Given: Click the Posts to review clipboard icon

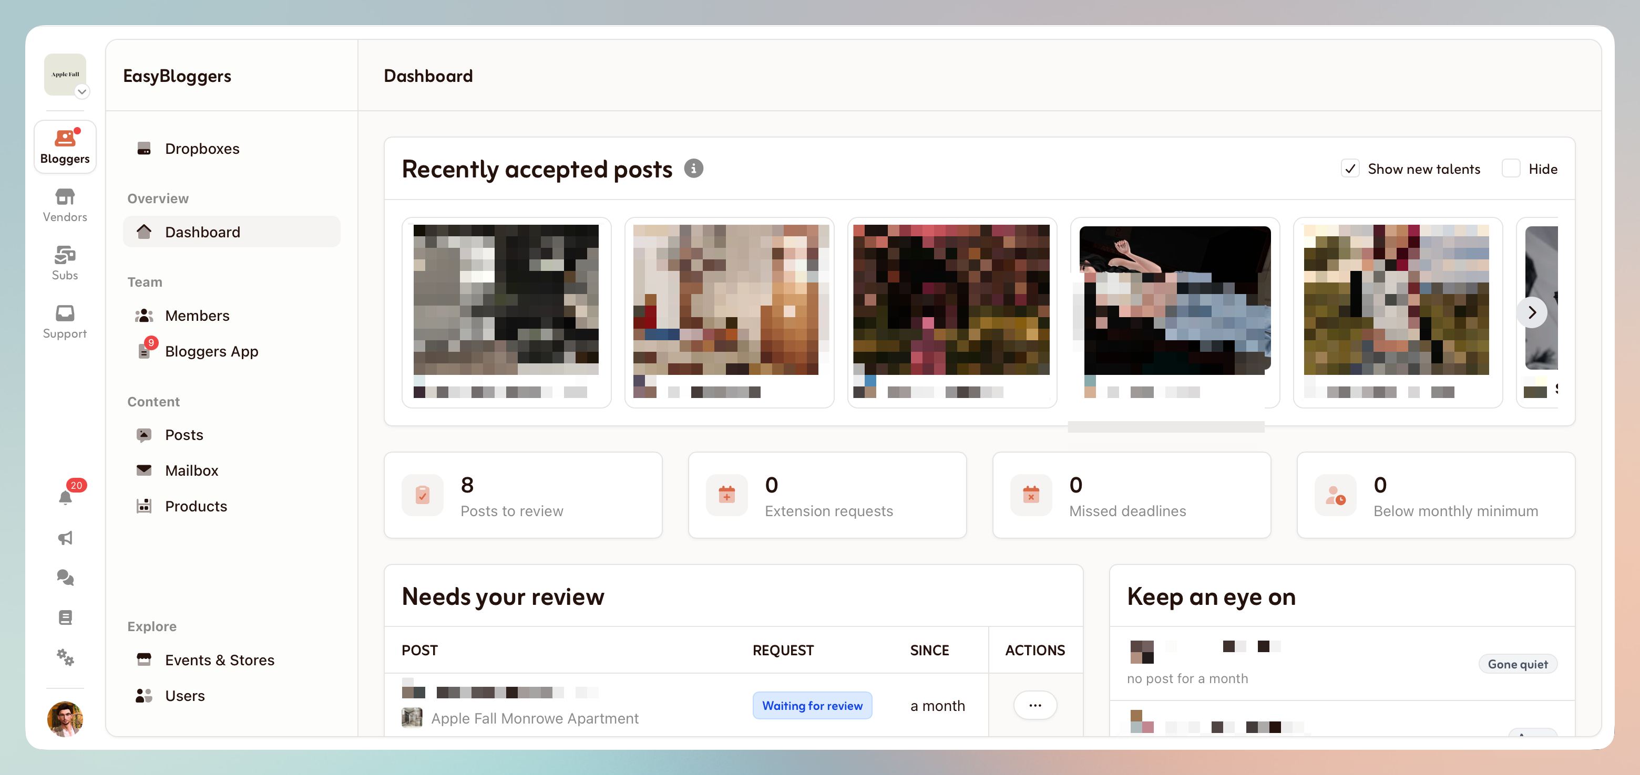Looking at the screenshot, I should pos(422,495).
